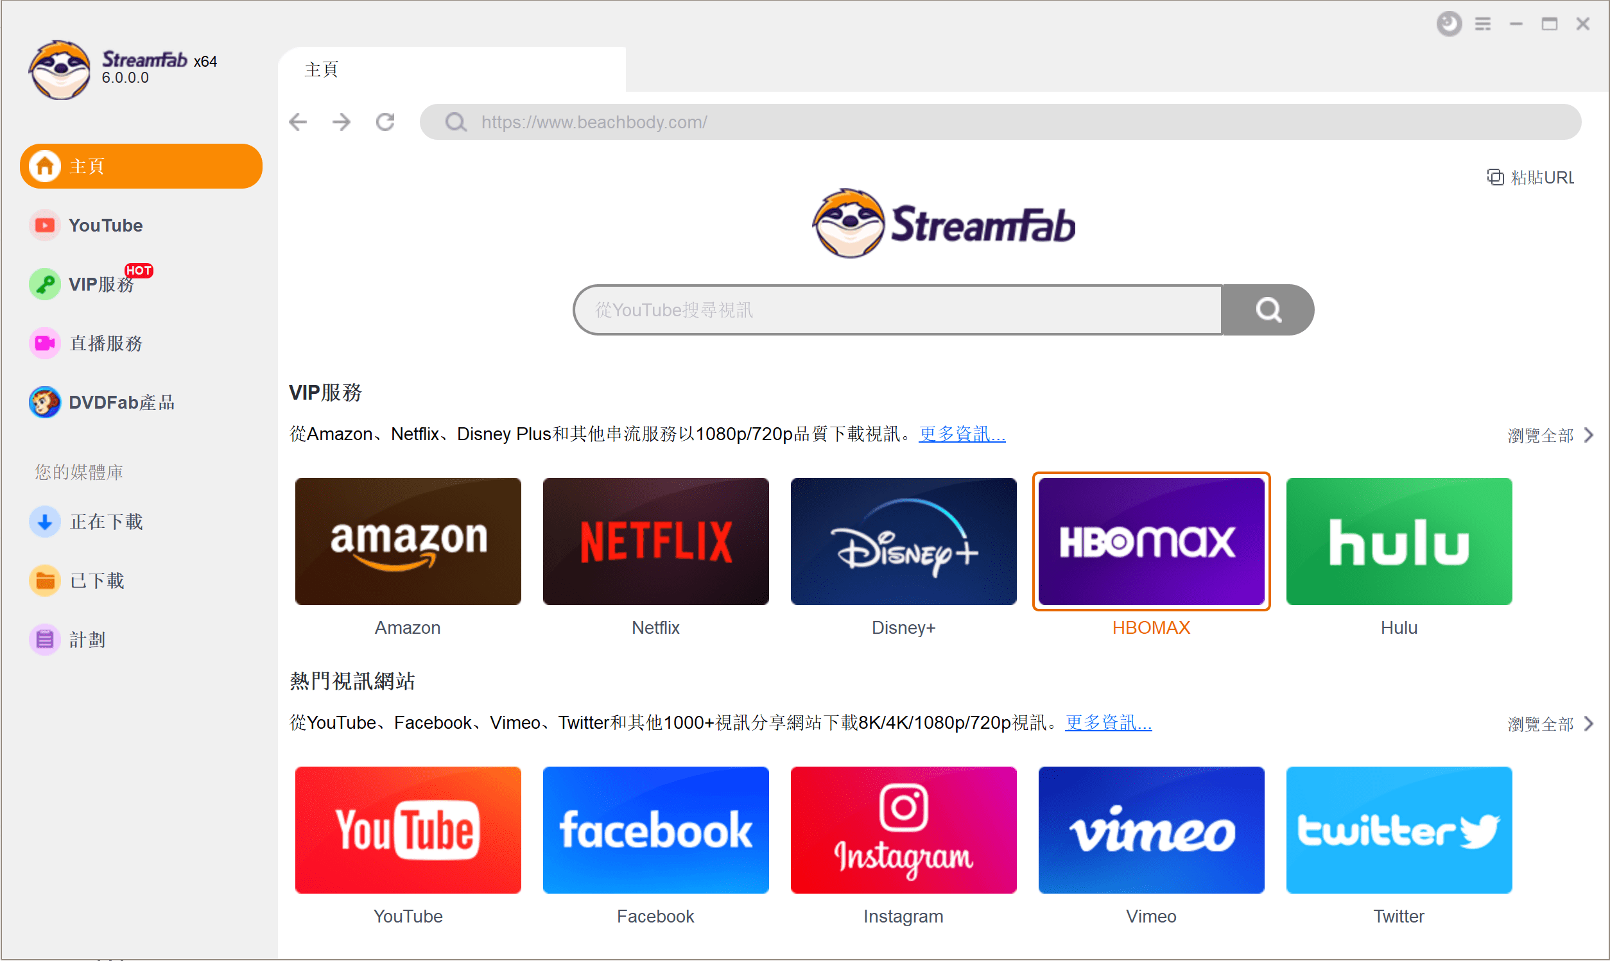Open the Amazon service tile
This screenshot has height=961, width=1610.
coord(408,541)
